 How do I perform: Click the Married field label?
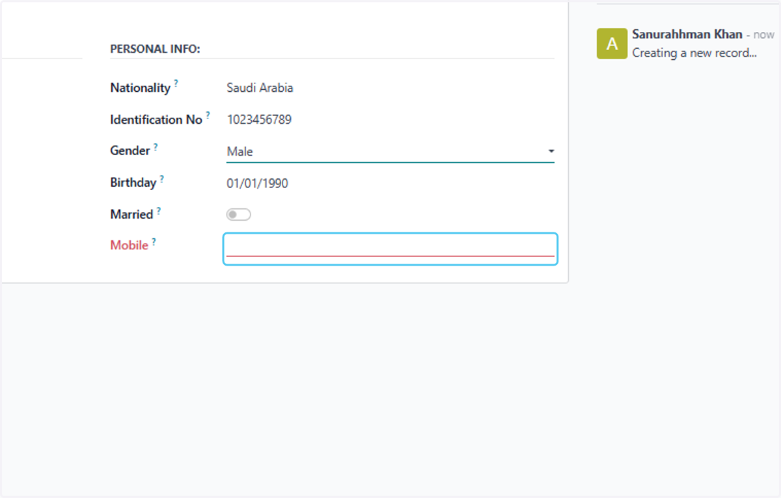(131, 214)
